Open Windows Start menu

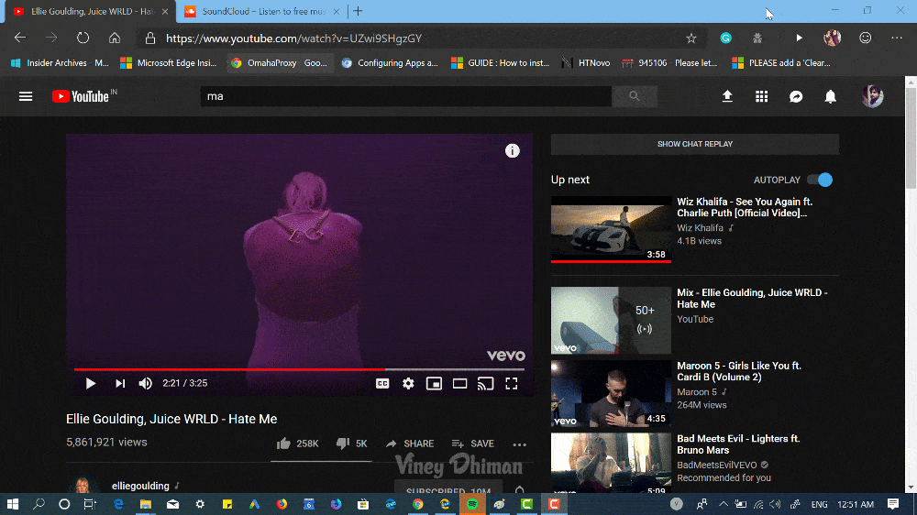point(12,504)
